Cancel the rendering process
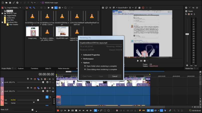 pyautogui.click(x=115, y=76)
